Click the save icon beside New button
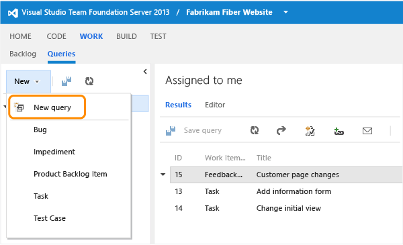The height and width of the screenshot is (245, 403). coord(66,81)
